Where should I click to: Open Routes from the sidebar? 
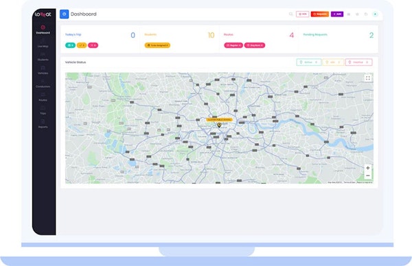coord(43,97)
